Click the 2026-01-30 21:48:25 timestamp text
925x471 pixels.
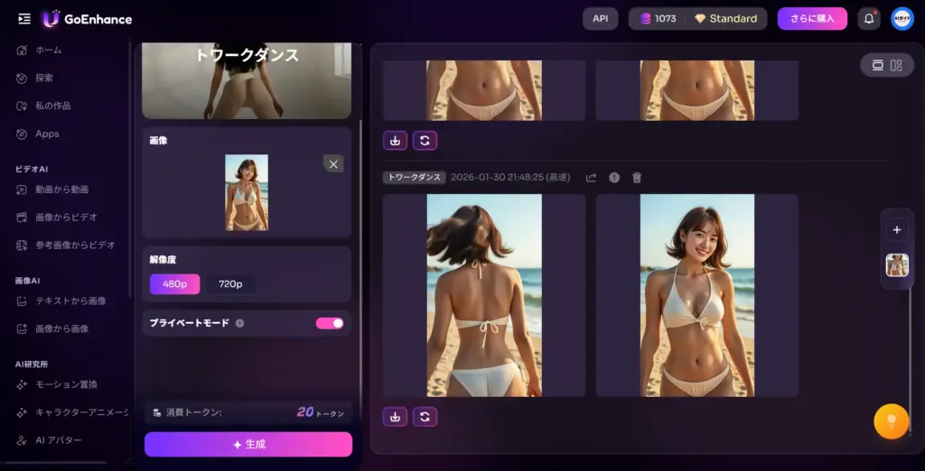click(510, 178)
